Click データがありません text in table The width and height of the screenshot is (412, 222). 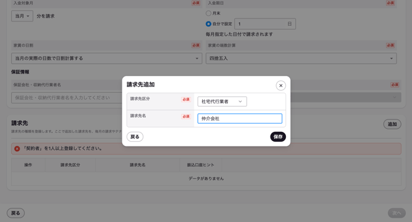[206, 178]
